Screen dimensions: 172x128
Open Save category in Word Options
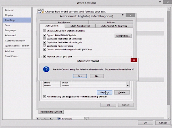pos(17,25)
